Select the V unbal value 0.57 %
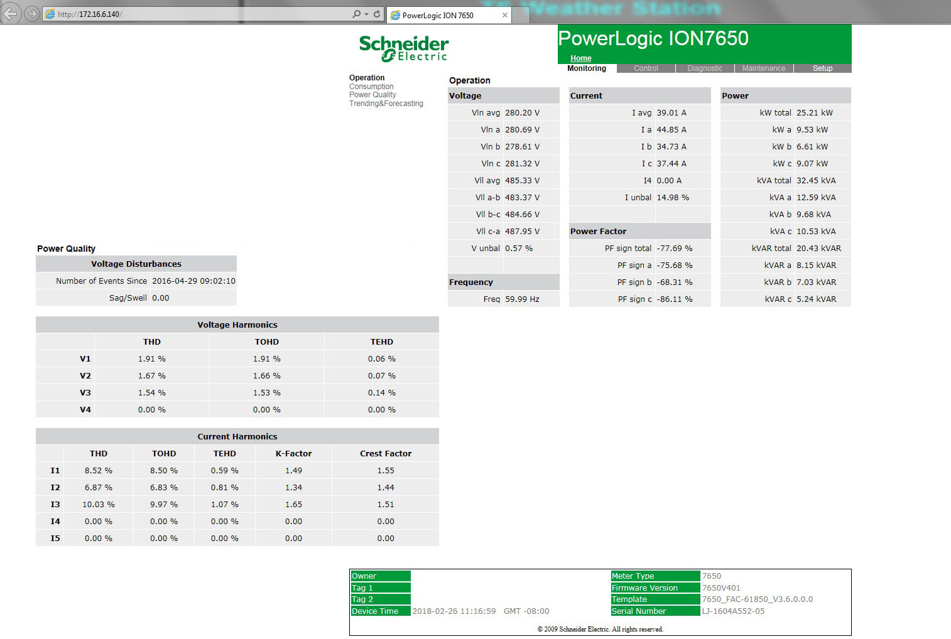 click(x=519, y=249)
